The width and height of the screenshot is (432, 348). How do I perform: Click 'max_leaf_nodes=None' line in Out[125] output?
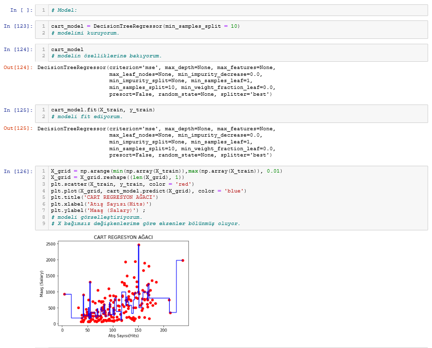pos(186,135)
